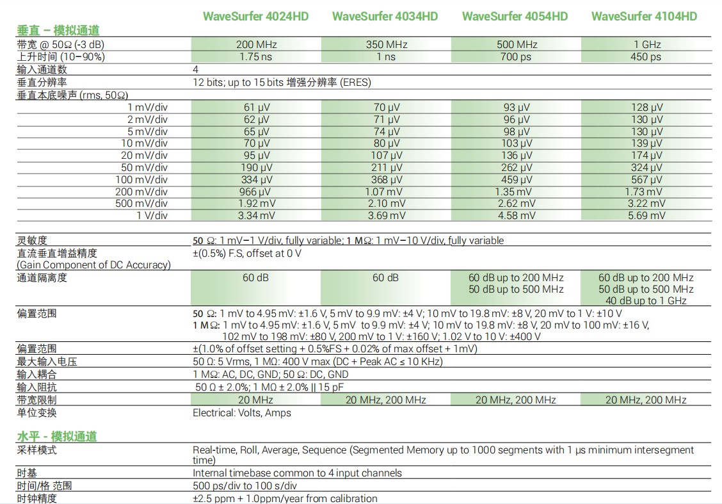This screenshot has width=722, height=504.
Task: Click the 灵敏度 row label
Action: point(32,241)
